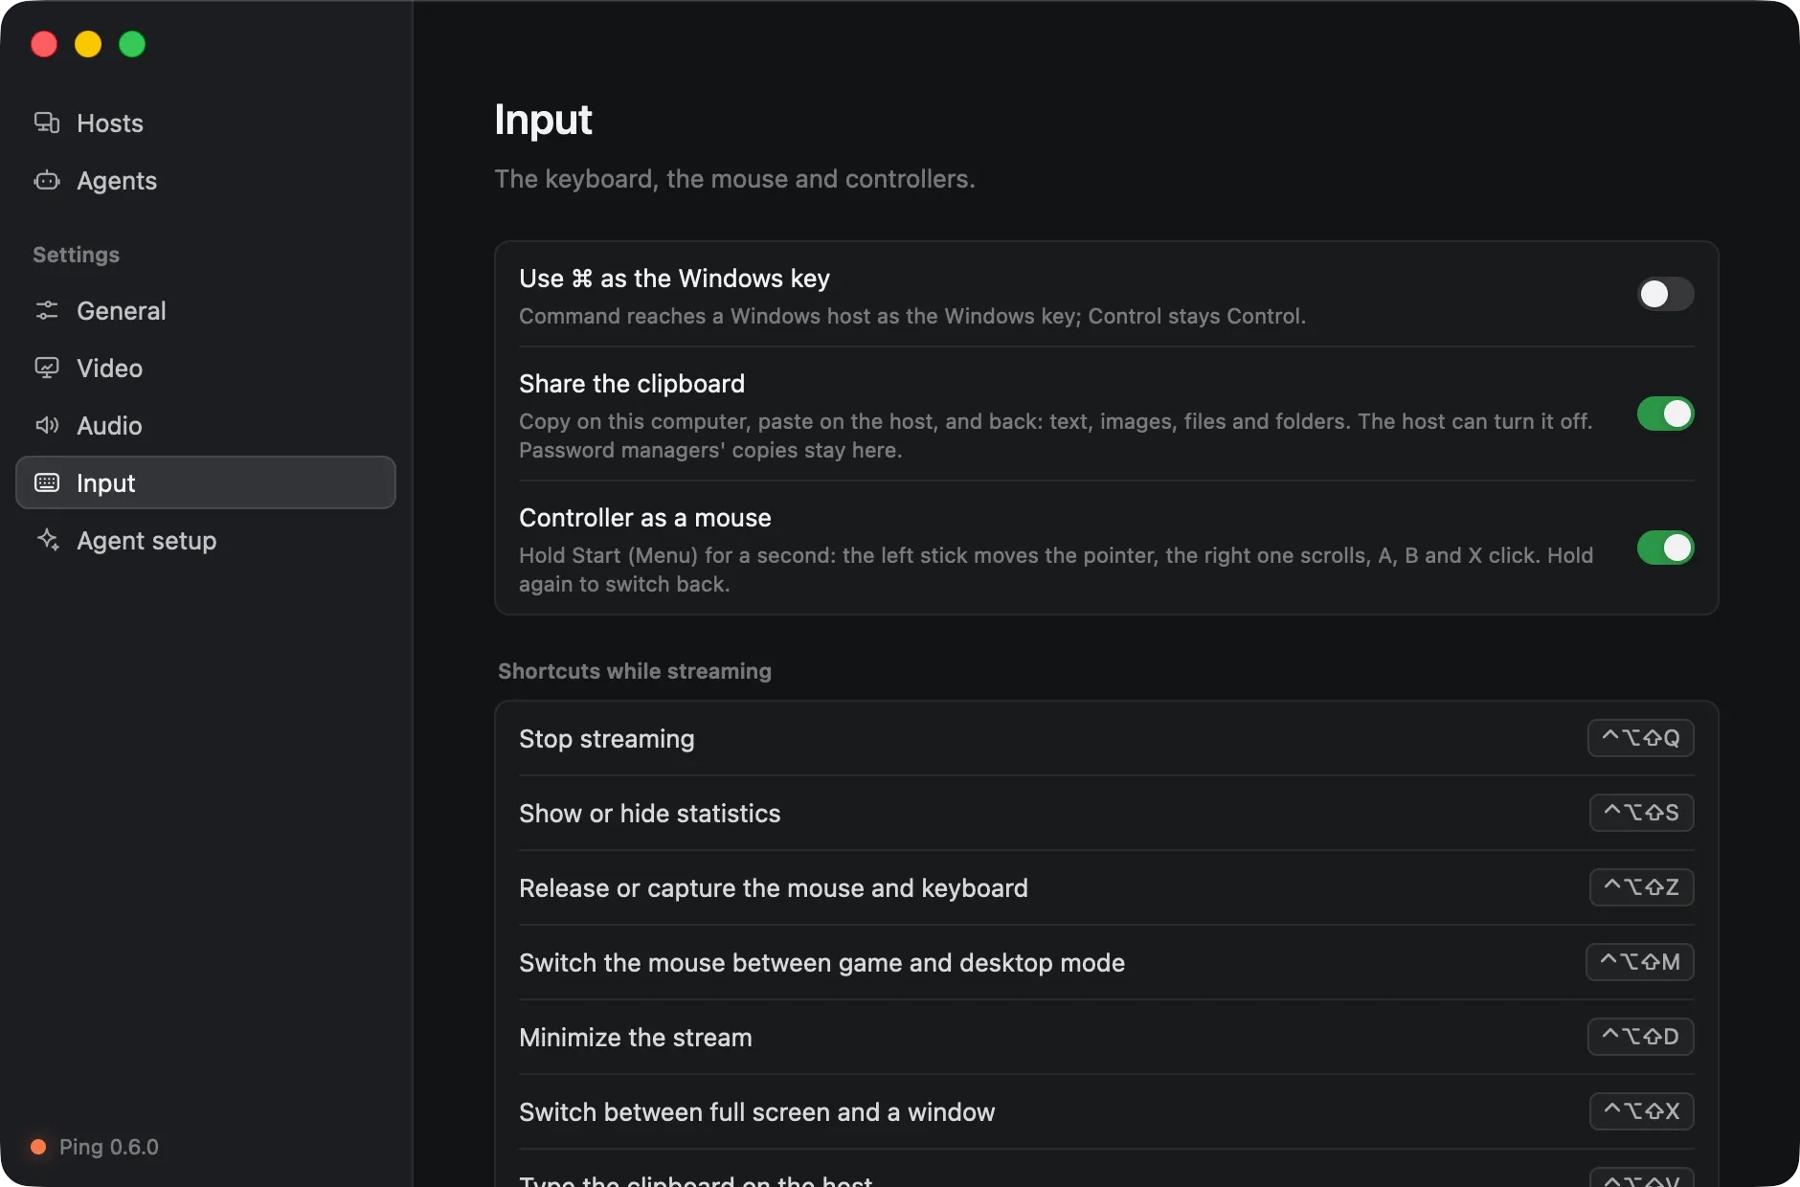Open Agent setup settings

(206, 540)
